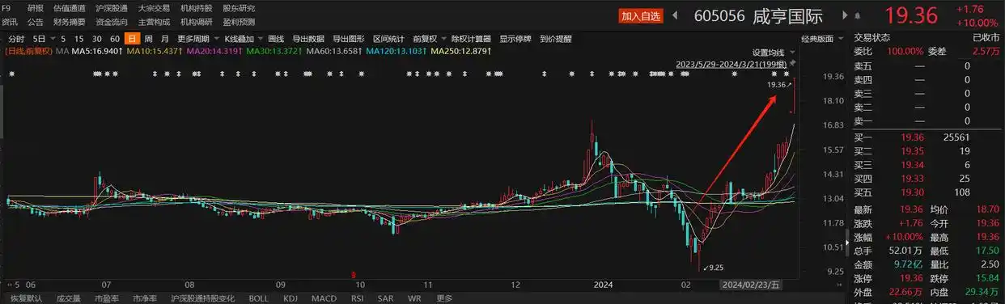Image resolution: width=1005 pixels, height=304 pixels.
Task: Click the 画线 drawing tool
Action: tap(276, 38)
